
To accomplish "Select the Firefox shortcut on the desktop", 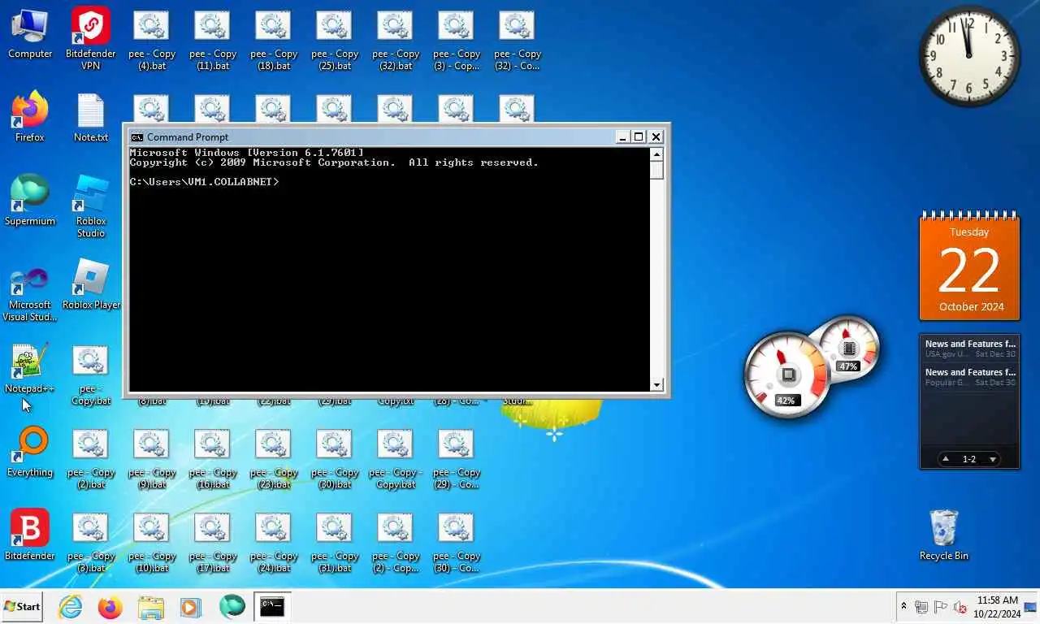I will pos(30,118).
